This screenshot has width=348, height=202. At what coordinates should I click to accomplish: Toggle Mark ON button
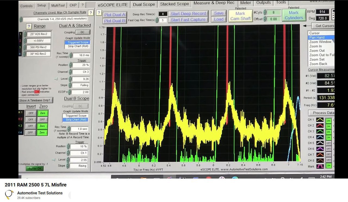point(328,166)
